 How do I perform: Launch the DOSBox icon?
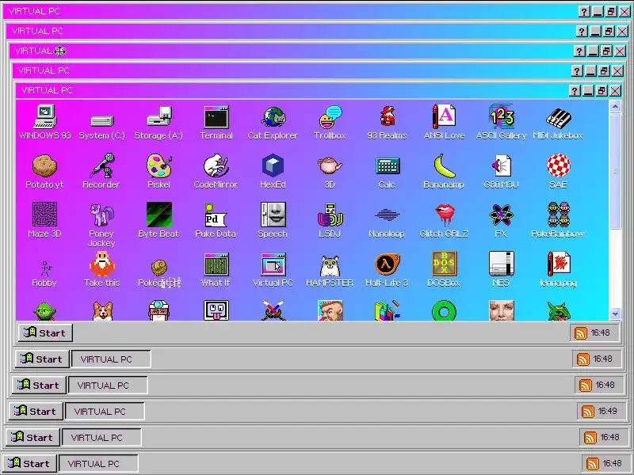pyautogui.click(x=444, y=264)
